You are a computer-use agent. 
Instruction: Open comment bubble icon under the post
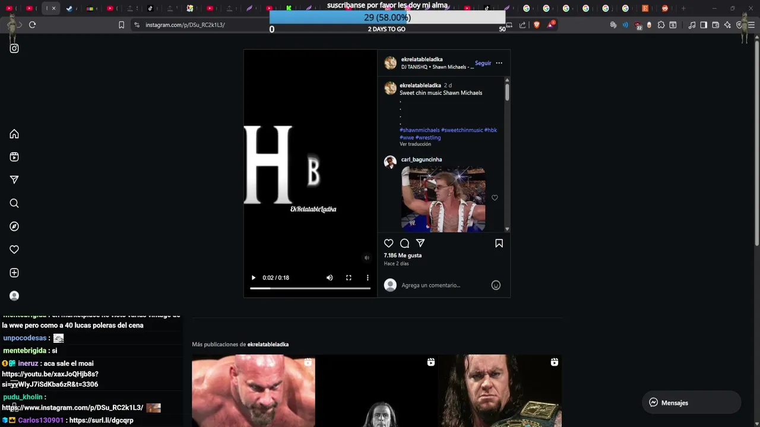(x=404, y=243)
